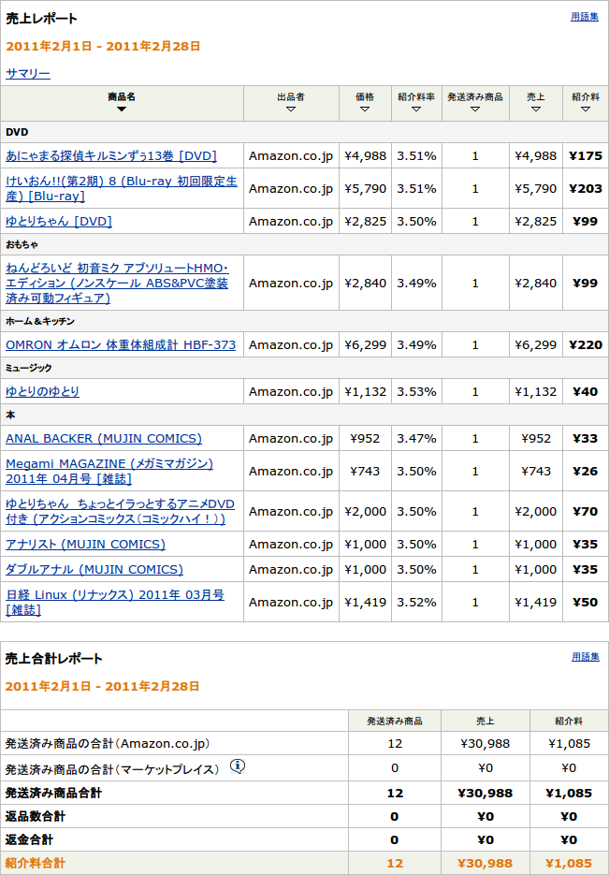This screenshot has width=609, height=875.
Task: Click the sort arrow under 商品名 header
Action: 122,109
